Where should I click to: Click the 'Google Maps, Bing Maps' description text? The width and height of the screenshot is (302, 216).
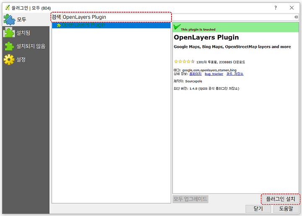coord(232,47)
